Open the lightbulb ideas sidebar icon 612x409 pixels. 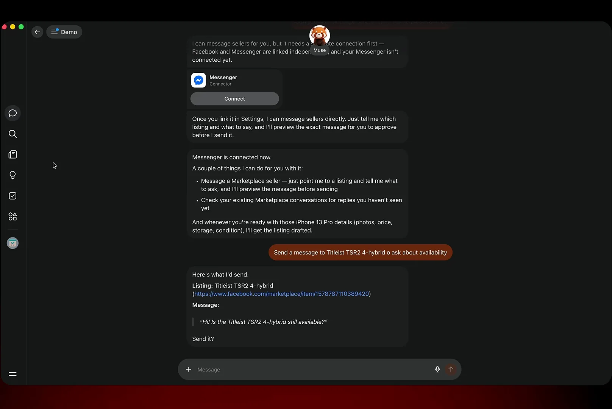12,175
